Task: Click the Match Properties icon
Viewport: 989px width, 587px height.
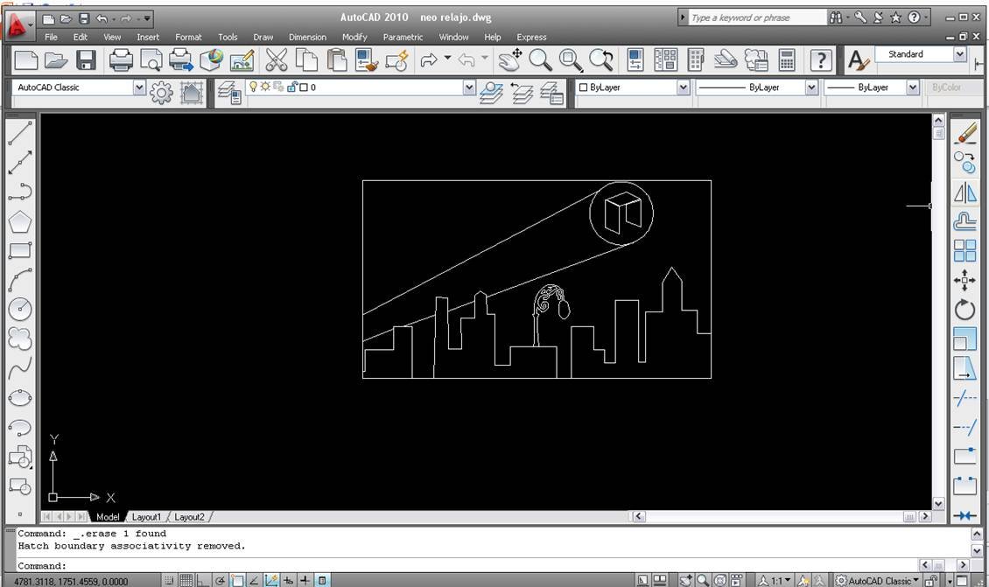Action: pyautogui.click(x=367, y=59)
